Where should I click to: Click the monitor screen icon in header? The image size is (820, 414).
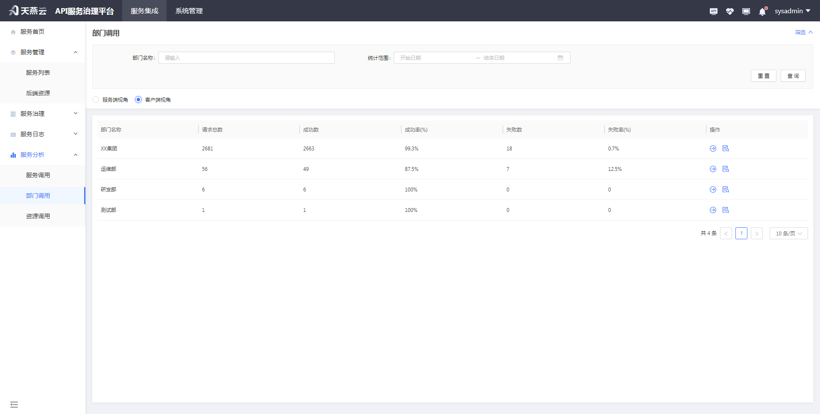pyautogui.click(x=746, y=12)
